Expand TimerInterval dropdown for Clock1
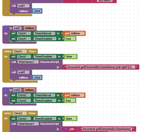This screenshot has height=132, width=141. click(44, 34)
